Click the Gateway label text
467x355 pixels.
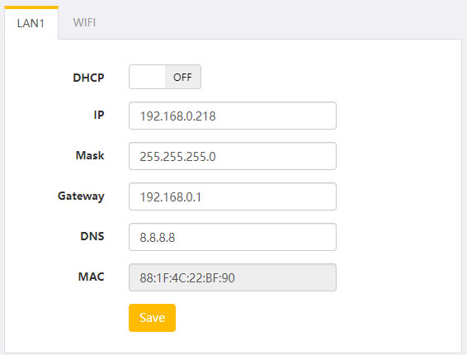[81, 196]
